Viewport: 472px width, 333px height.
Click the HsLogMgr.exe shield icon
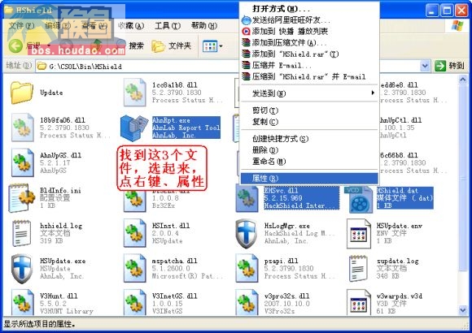click(x=247, y=234)
